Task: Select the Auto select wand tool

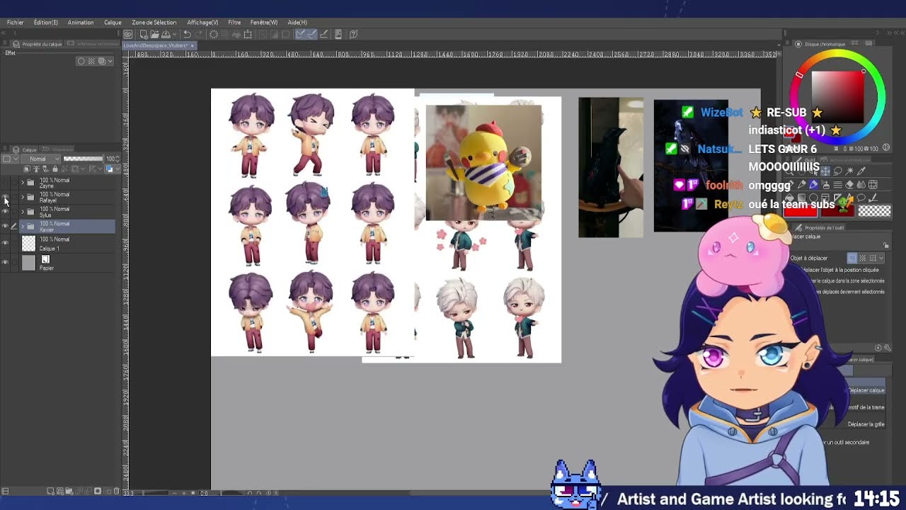Action: click(849, 171)
